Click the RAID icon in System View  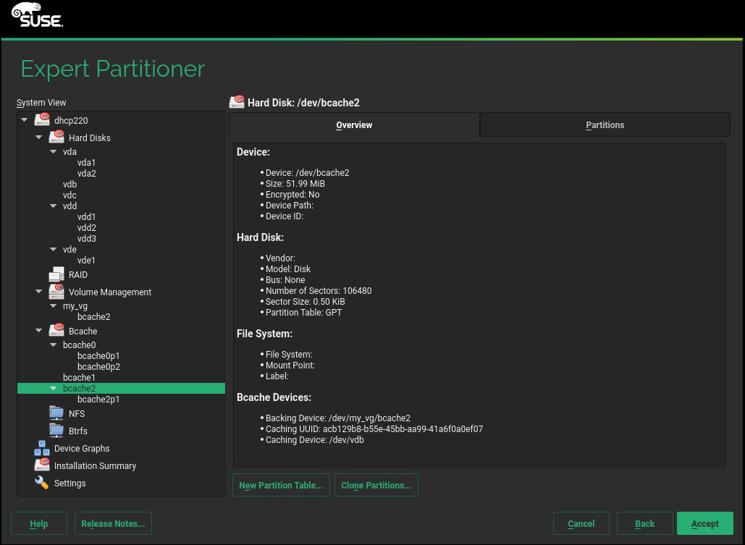tap(56, 275)
